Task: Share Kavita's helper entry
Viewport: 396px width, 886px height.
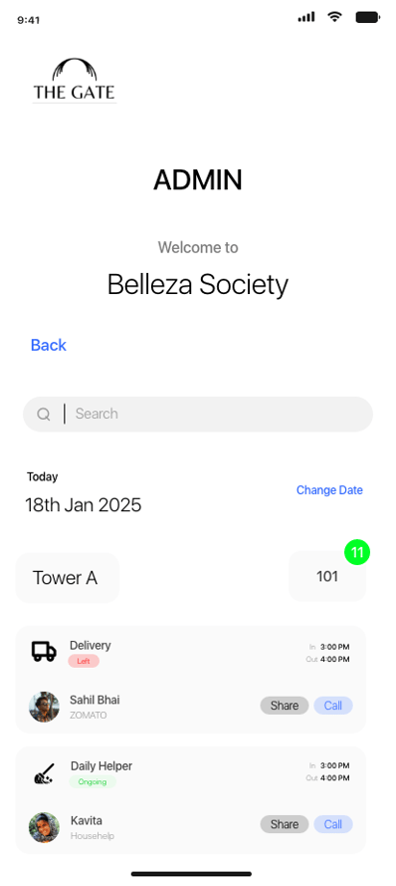Action: (x=285, y=824)
